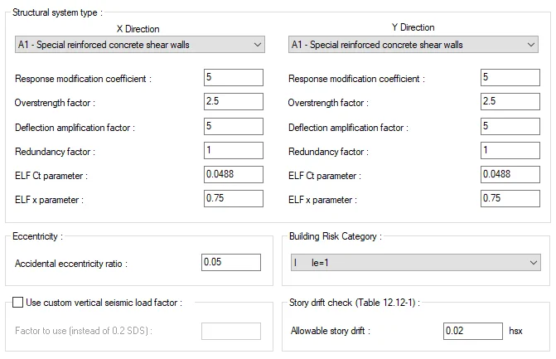Screen dimensions: 556x359
Task: Click Y Direction ELF Ct parameter field
Action: [510, 175]
